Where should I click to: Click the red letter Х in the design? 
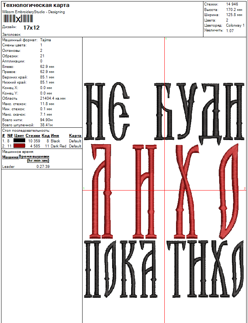pos(184,190)
